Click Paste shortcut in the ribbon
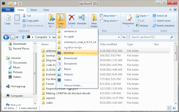This screenshot has width=179, height=112. (33, 25)
